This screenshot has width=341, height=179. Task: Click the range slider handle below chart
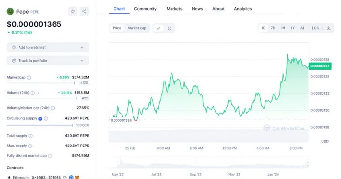(x=308, y=163)
